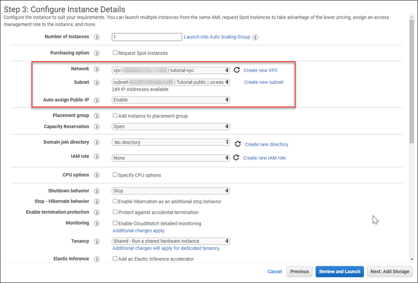Click the info icon next to Purchasing option
This screenshot has height=283, width=418.
pyautogui.click(x=96, y=53)
